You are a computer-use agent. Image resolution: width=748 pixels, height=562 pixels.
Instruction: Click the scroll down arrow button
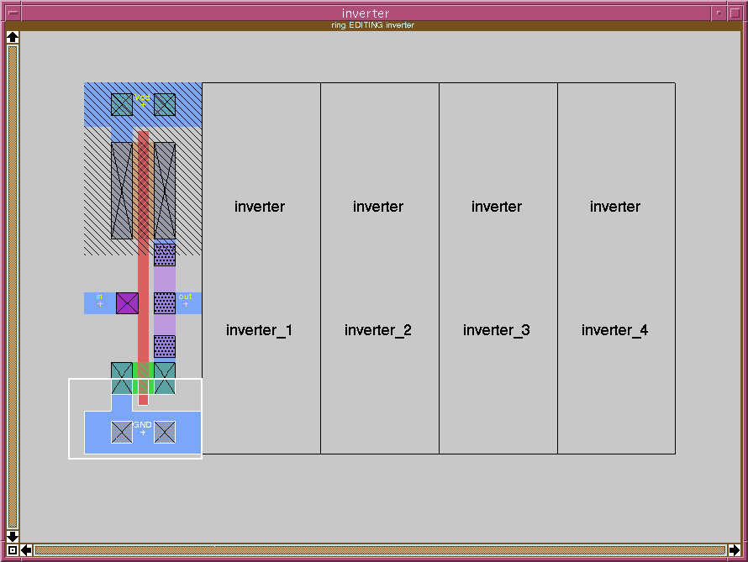[13, 536]
